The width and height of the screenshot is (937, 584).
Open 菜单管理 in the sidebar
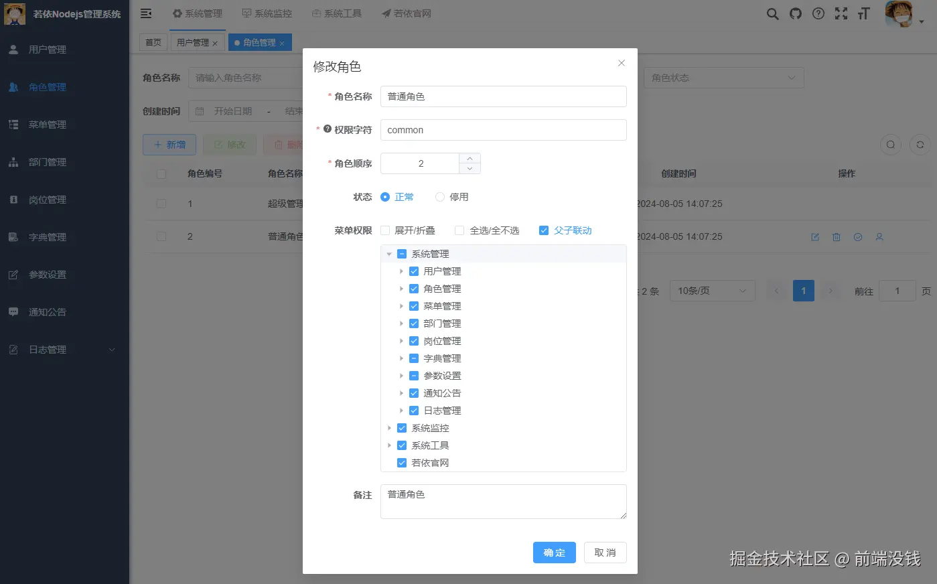64,125
